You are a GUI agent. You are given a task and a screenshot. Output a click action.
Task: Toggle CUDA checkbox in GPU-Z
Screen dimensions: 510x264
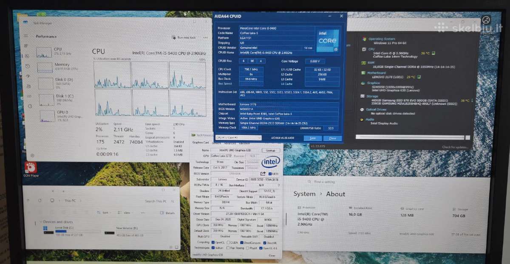pyautogui.click(x=228, y=242)
